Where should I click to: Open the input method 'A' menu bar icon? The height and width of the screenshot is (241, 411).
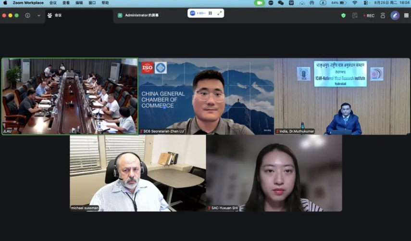click(x=323, y=3)
